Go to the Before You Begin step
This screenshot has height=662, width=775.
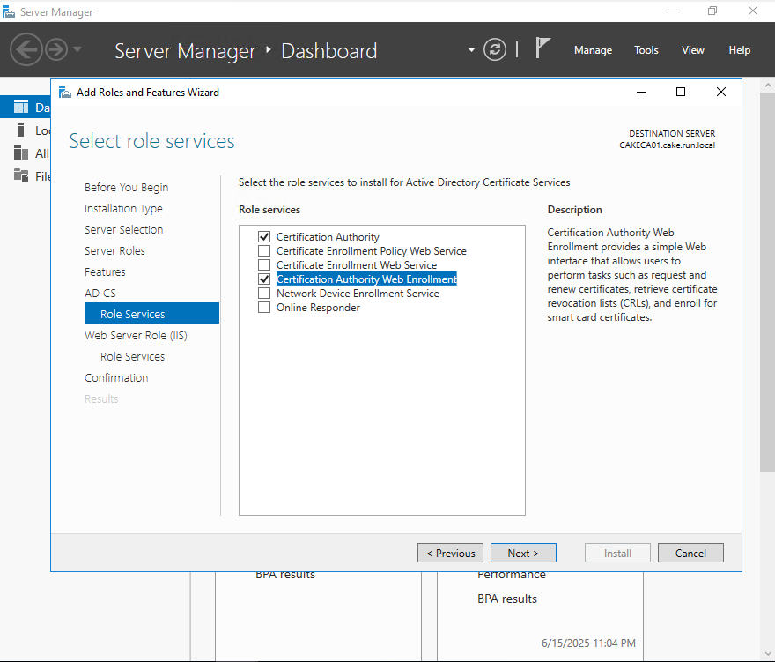[127, 188]
